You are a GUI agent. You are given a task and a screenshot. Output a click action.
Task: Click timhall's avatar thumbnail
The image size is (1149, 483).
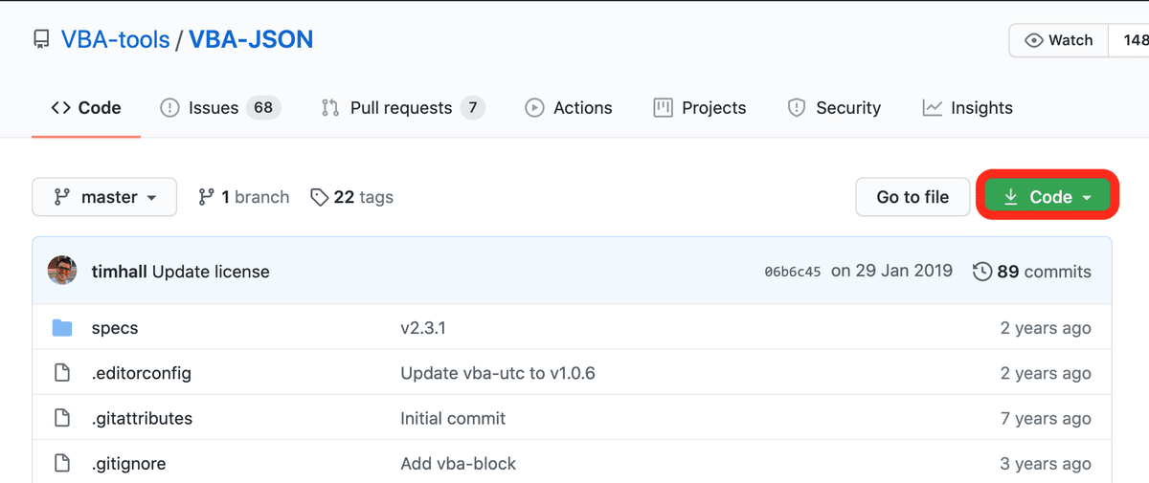[62, 271]
